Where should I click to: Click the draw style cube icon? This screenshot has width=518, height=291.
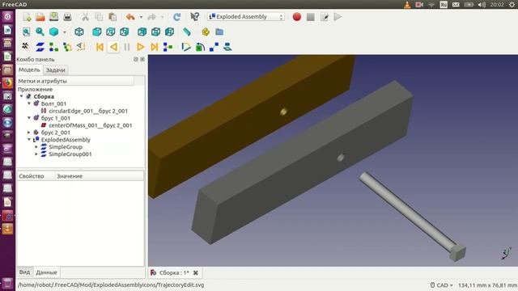[54, 32]
